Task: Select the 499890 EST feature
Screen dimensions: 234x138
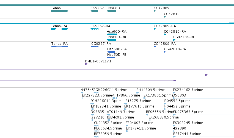Action: click(x=174, y=131)
